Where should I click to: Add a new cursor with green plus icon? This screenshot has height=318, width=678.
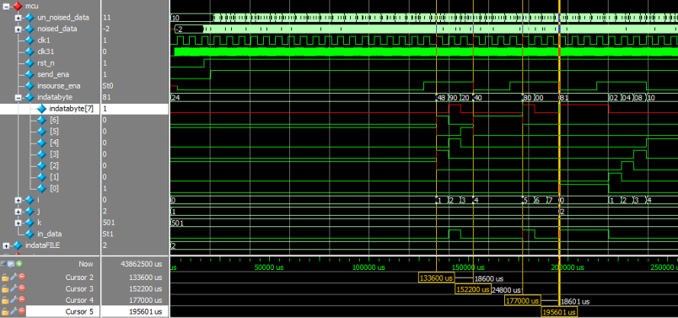click(x=20, y=263)
